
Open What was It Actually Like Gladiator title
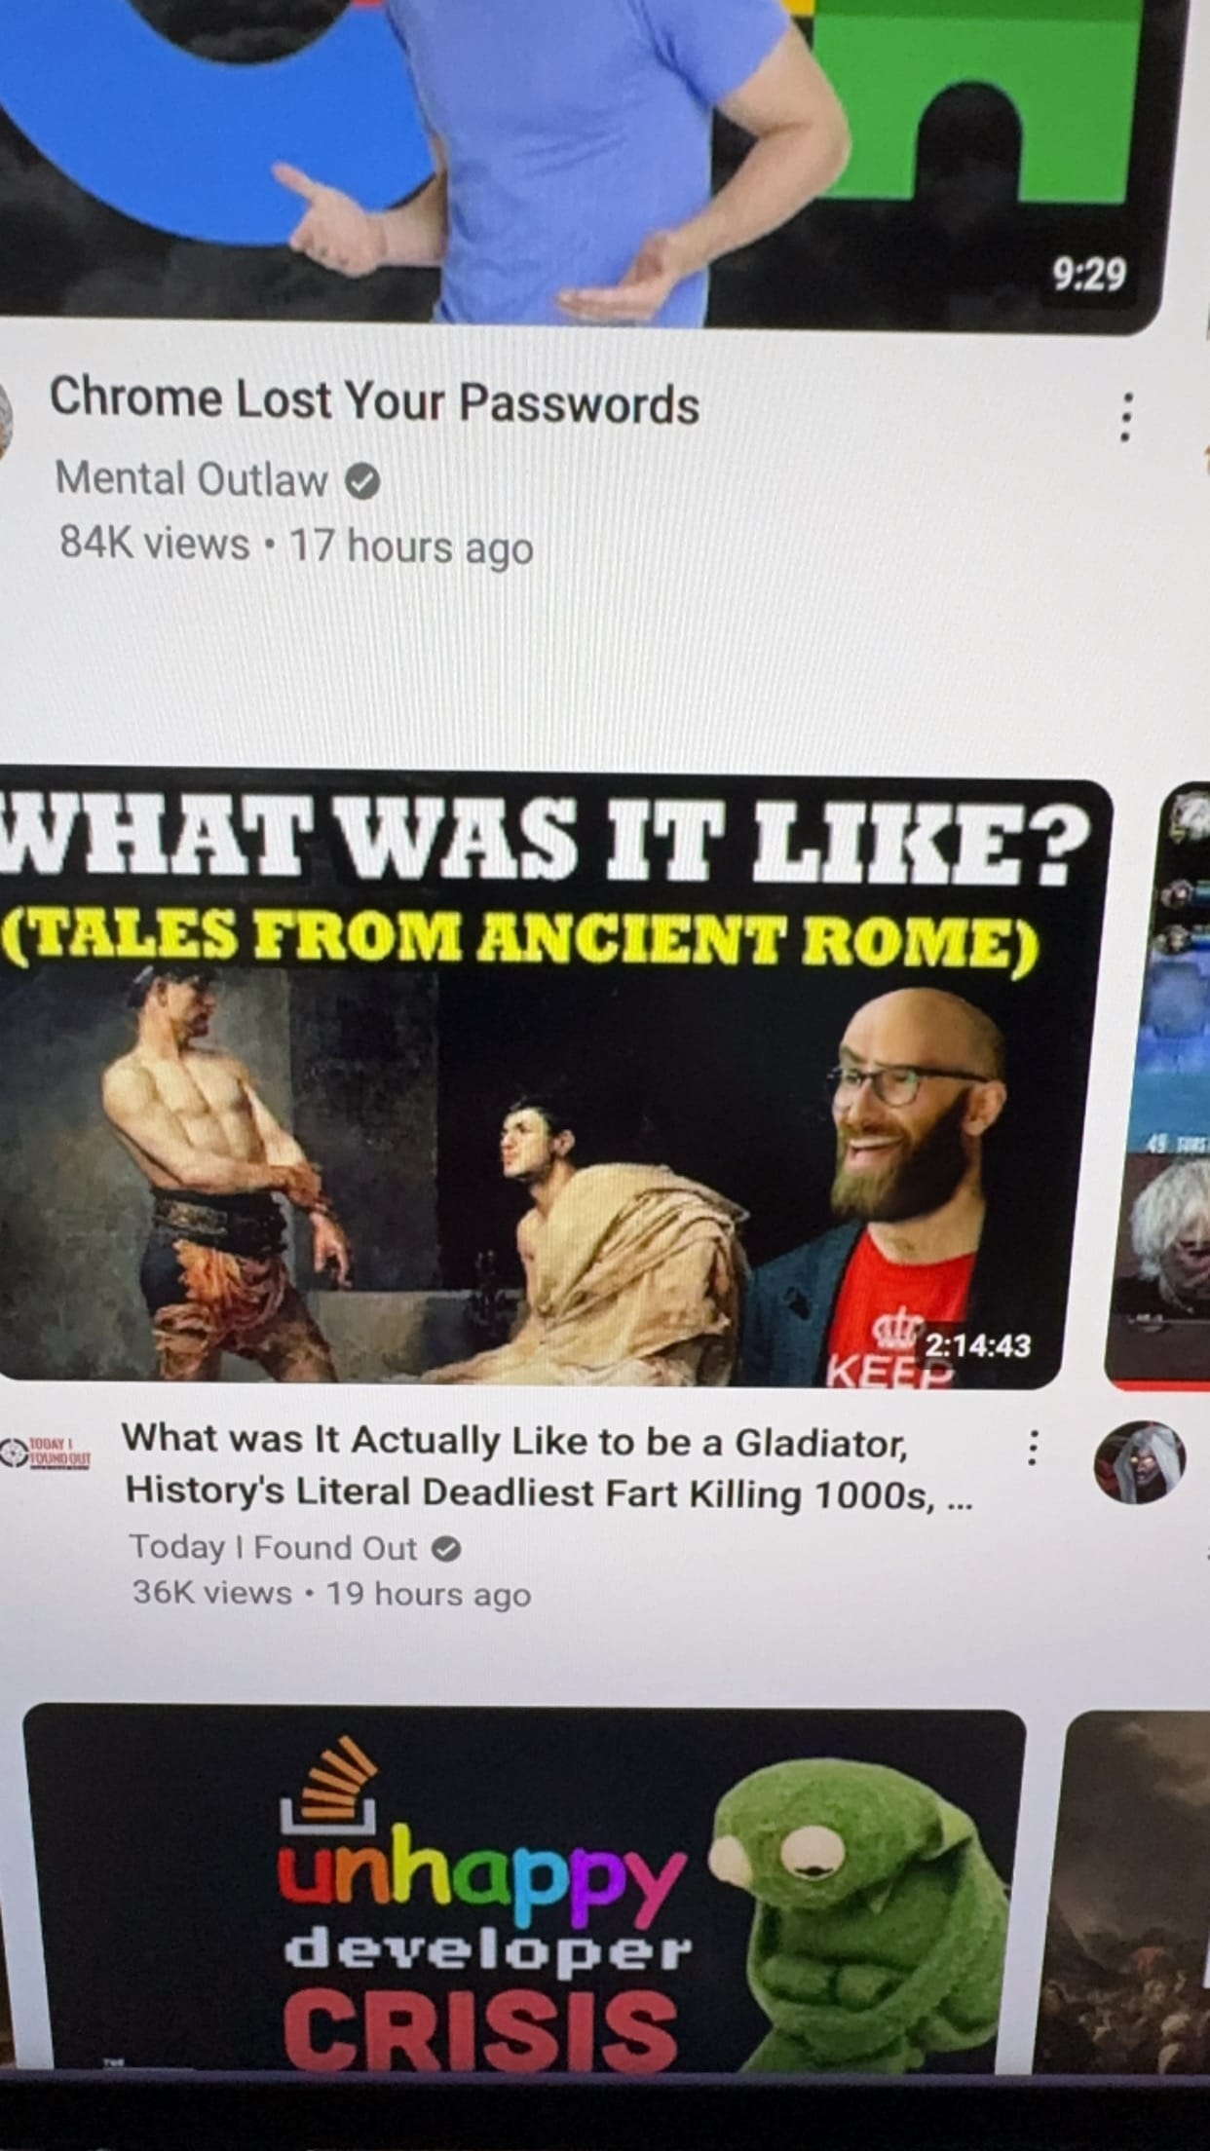pyautogui.click(x=548, y=1466)
